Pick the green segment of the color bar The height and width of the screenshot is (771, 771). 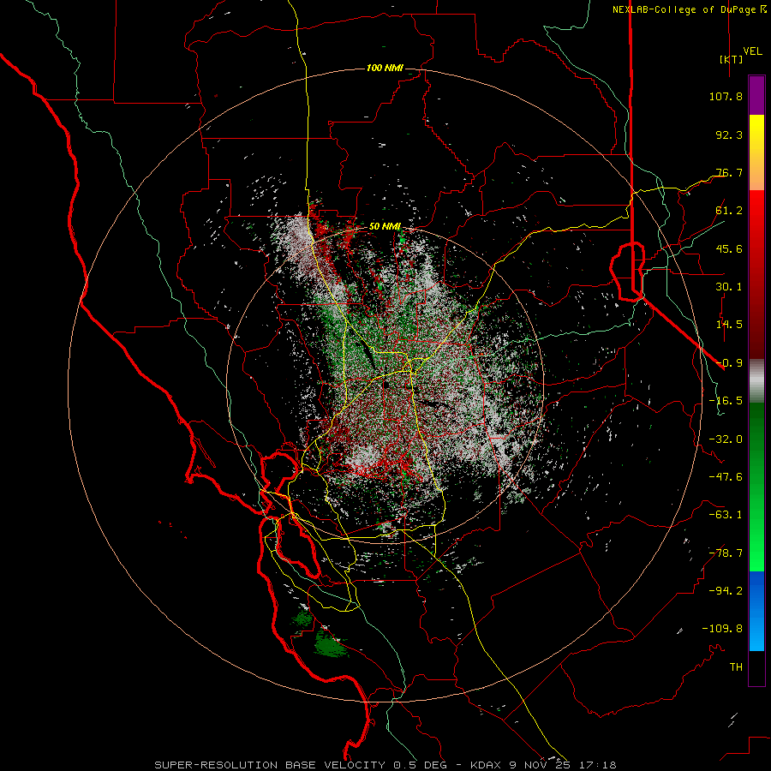[x=756, y=487]
